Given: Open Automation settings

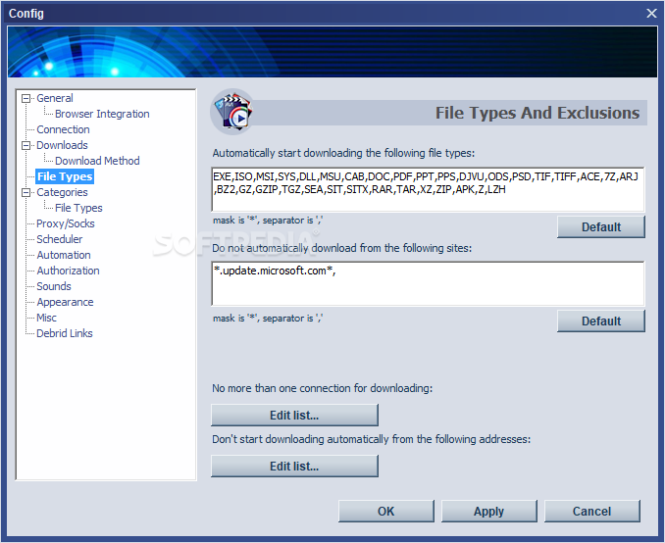Looking at the screenshot, I should (x=64, y=255).
